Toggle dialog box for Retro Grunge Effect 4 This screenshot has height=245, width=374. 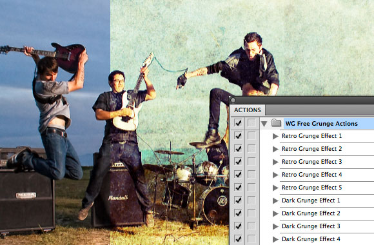251,175
